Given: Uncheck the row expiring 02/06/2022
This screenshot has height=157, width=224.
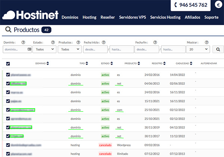Looking at the screenshot, I should (x=8, y=84).
